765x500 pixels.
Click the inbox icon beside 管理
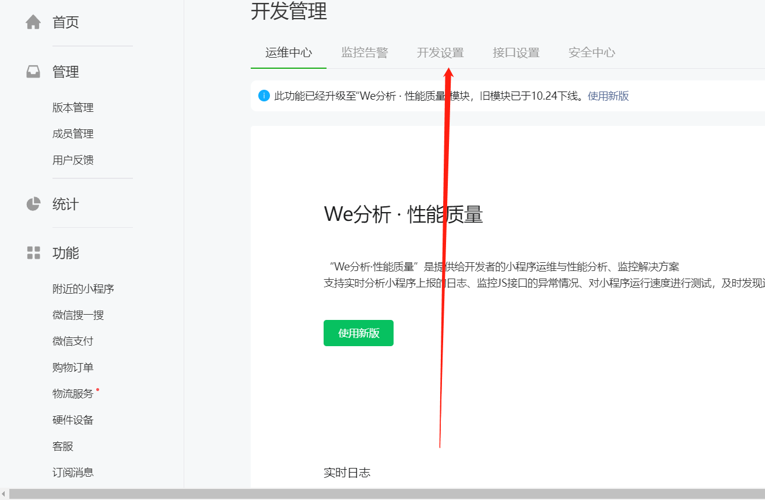click(33, 71)
